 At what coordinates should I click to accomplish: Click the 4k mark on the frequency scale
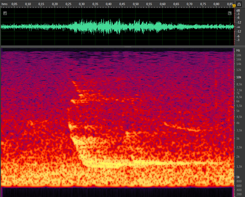[238, 123]
